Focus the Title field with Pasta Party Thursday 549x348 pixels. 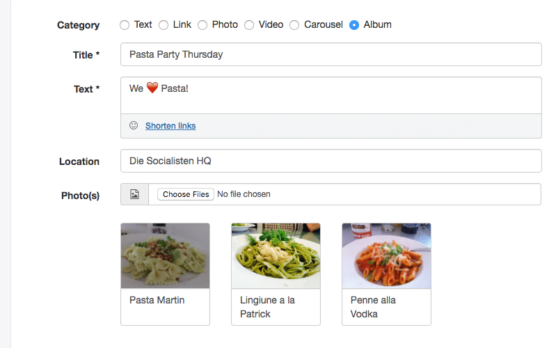(331, 54)
